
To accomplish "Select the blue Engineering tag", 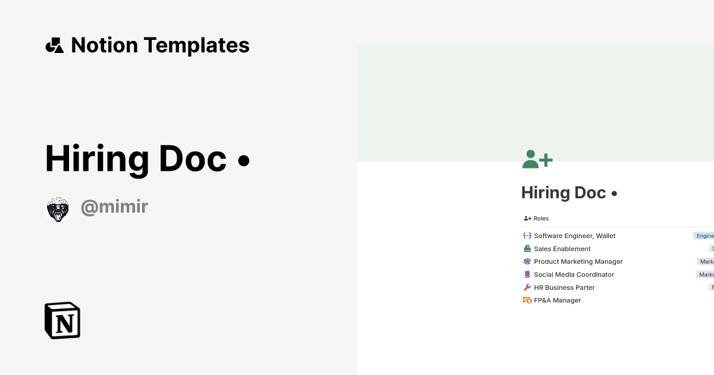I will (x=705, y=235).
